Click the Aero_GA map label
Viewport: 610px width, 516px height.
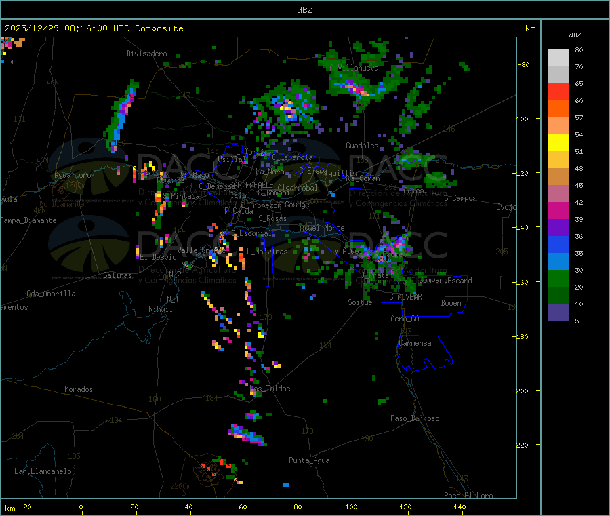(x=405, y=319)
